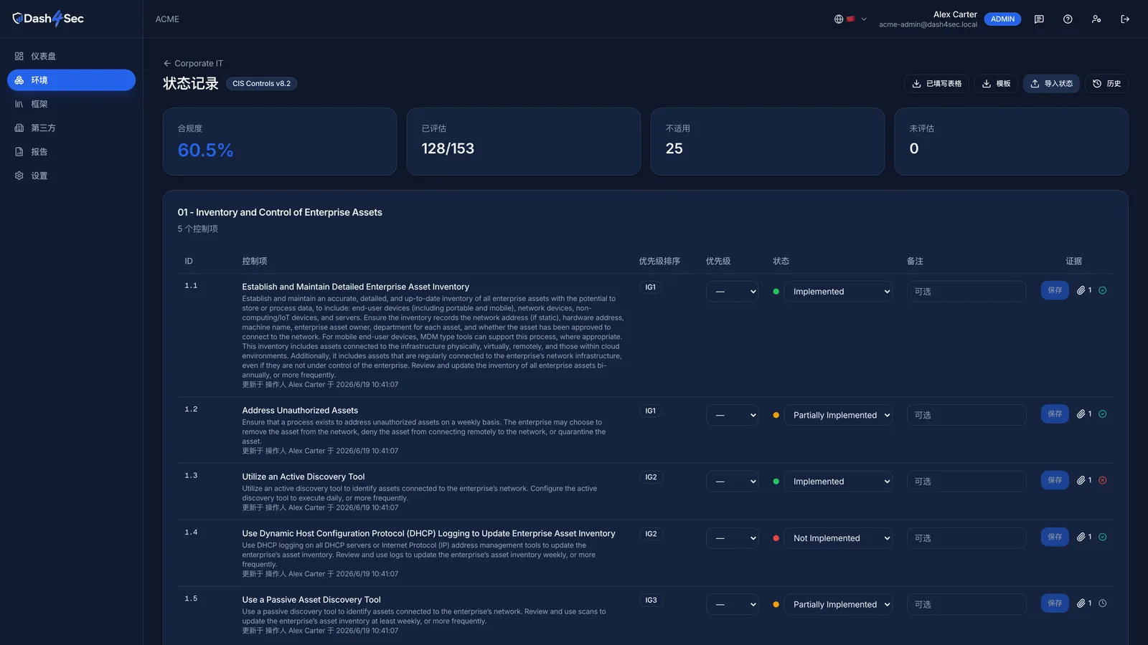Open priority dropdown for control 1.4

732,538
